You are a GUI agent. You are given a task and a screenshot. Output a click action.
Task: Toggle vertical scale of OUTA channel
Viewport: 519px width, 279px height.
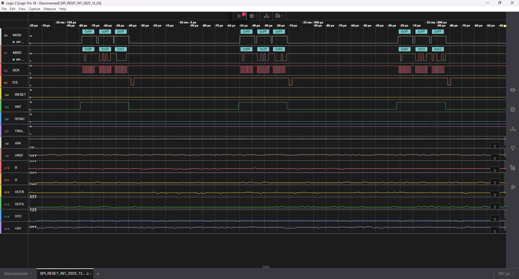tap(495, 207)
